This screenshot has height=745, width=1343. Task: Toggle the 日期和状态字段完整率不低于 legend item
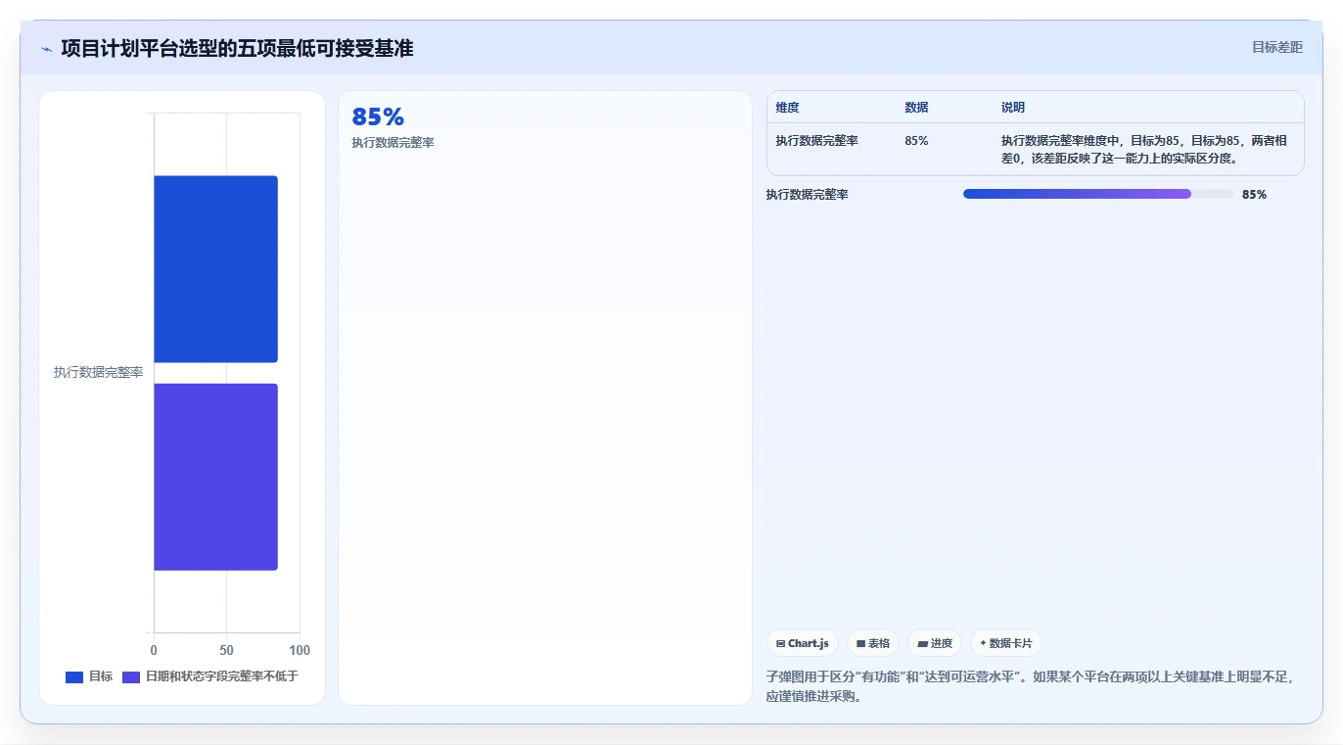click(x=210, y=676)
